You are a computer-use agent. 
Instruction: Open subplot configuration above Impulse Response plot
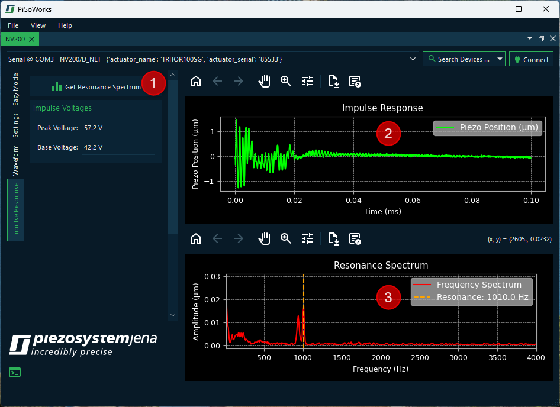point(307,82)
